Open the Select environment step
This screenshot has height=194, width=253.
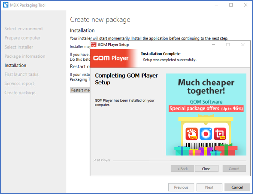[x=24, y=29]
